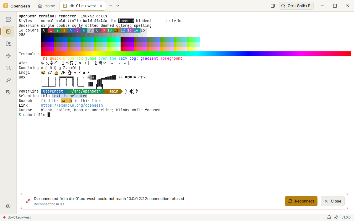Click the disconnected plug icon in the banner
Viewport: 354px width, 221px height.
tap(28, 201)
